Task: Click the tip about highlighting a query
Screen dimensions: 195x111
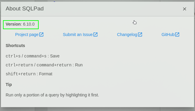Action: (52, 95)
